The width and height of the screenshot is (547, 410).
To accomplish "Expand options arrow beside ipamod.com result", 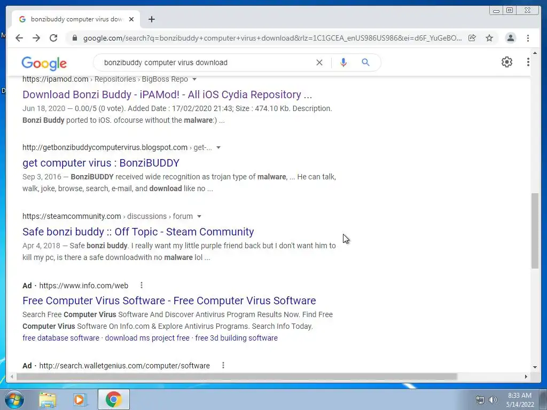I will click(194, 79).
